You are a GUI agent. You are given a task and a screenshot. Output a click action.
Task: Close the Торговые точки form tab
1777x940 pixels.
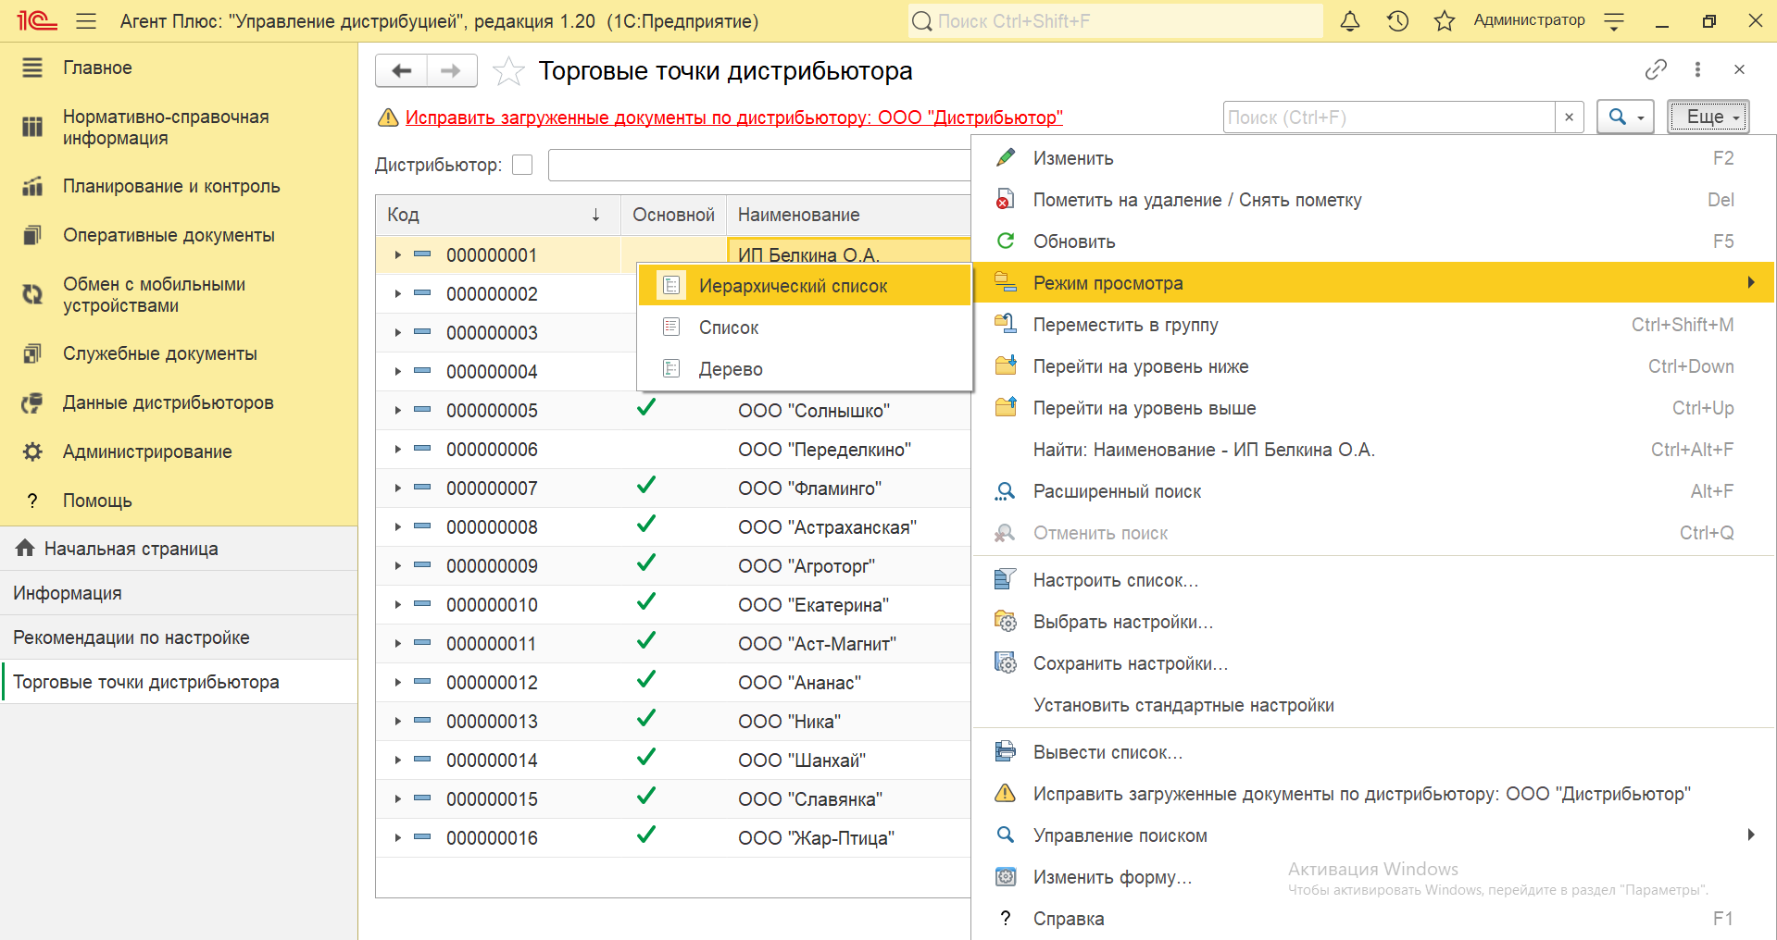click(1739, 69)
